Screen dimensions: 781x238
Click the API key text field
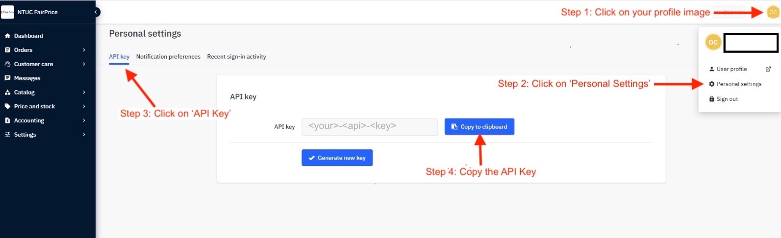pyautogui.click(x=369, y=126)
